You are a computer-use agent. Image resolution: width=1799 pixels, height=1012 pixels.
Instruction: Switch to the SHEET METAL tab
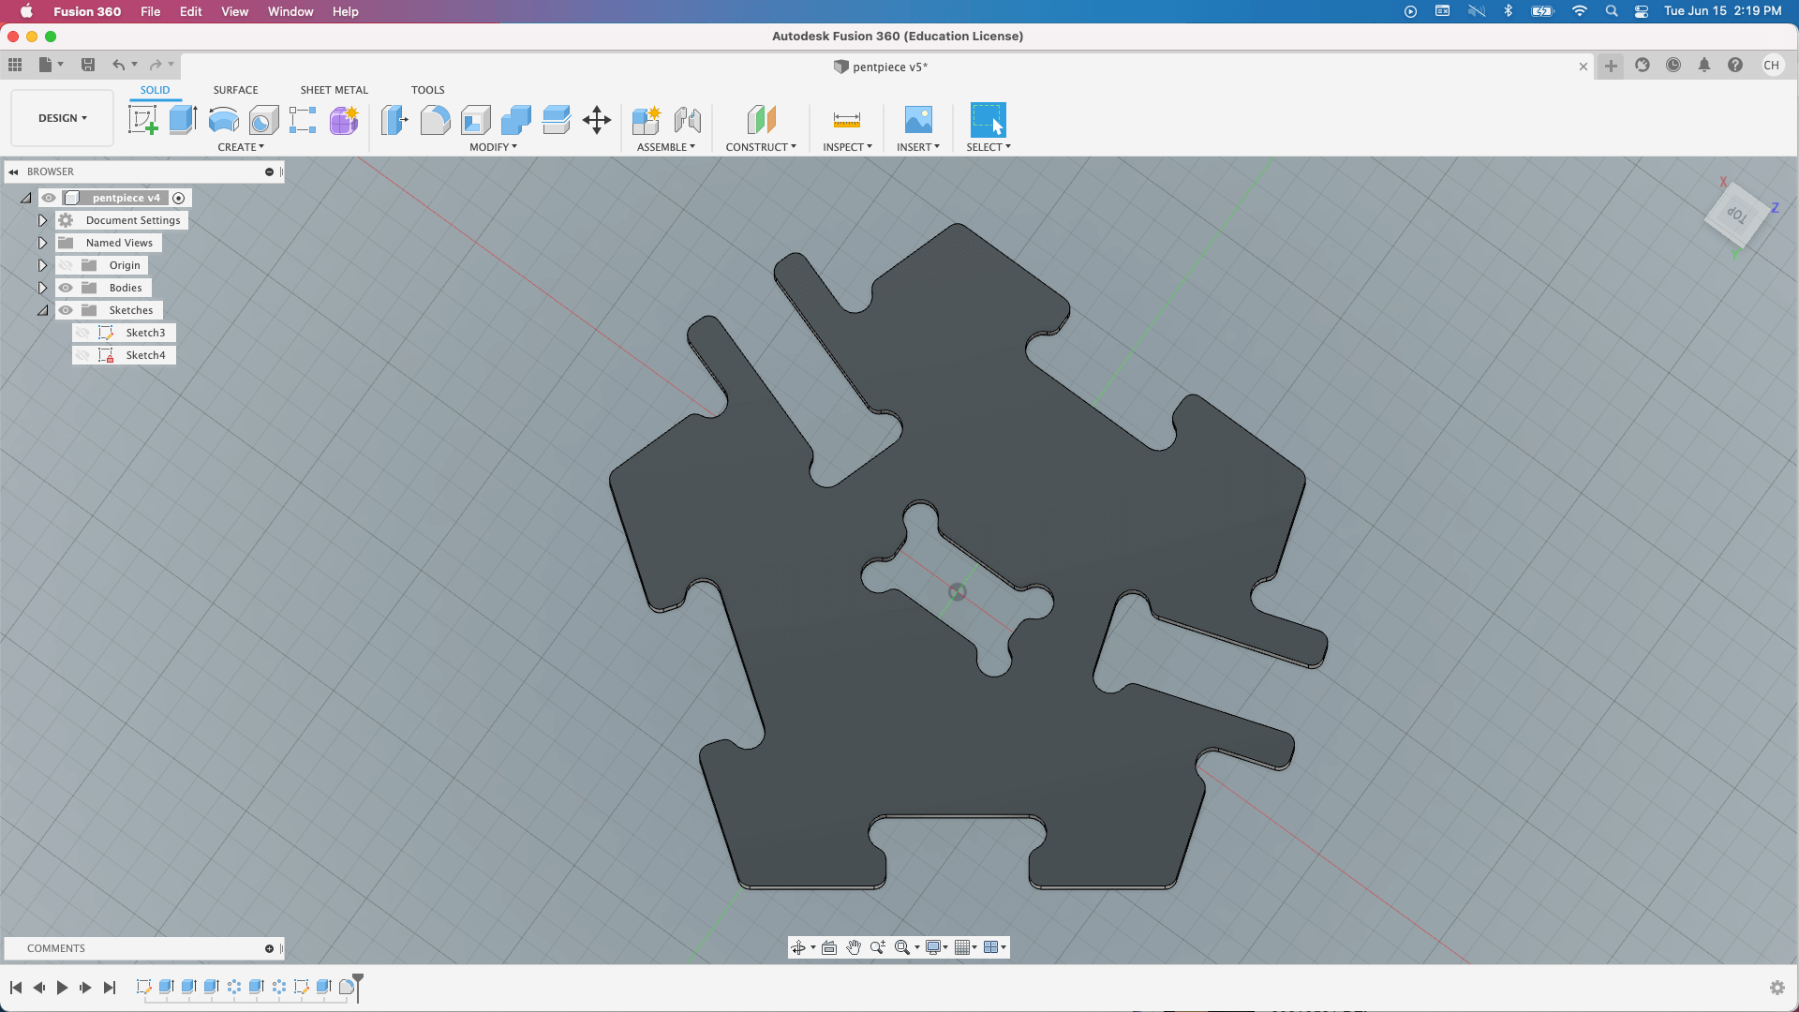335,90
